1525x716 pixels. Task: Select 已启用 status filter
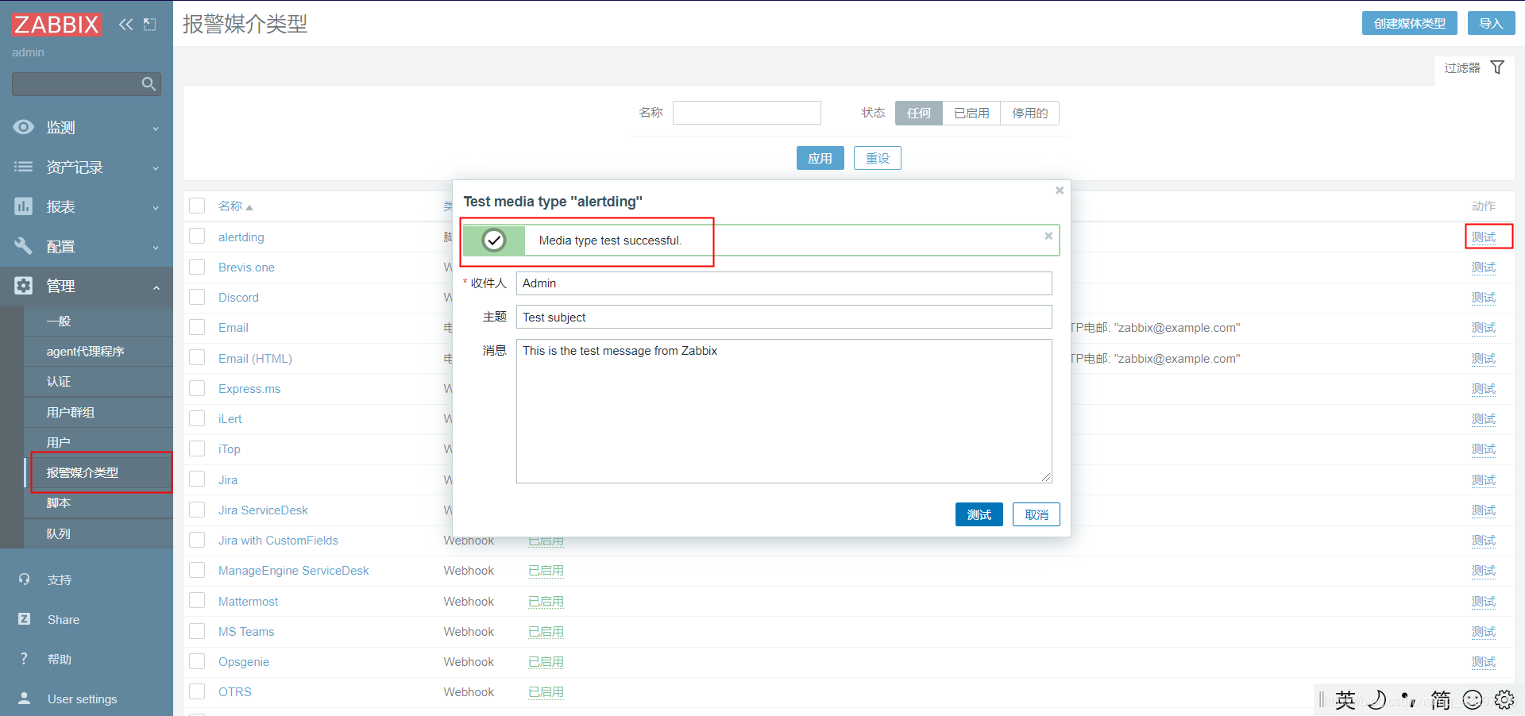click(x=971, y=114)
